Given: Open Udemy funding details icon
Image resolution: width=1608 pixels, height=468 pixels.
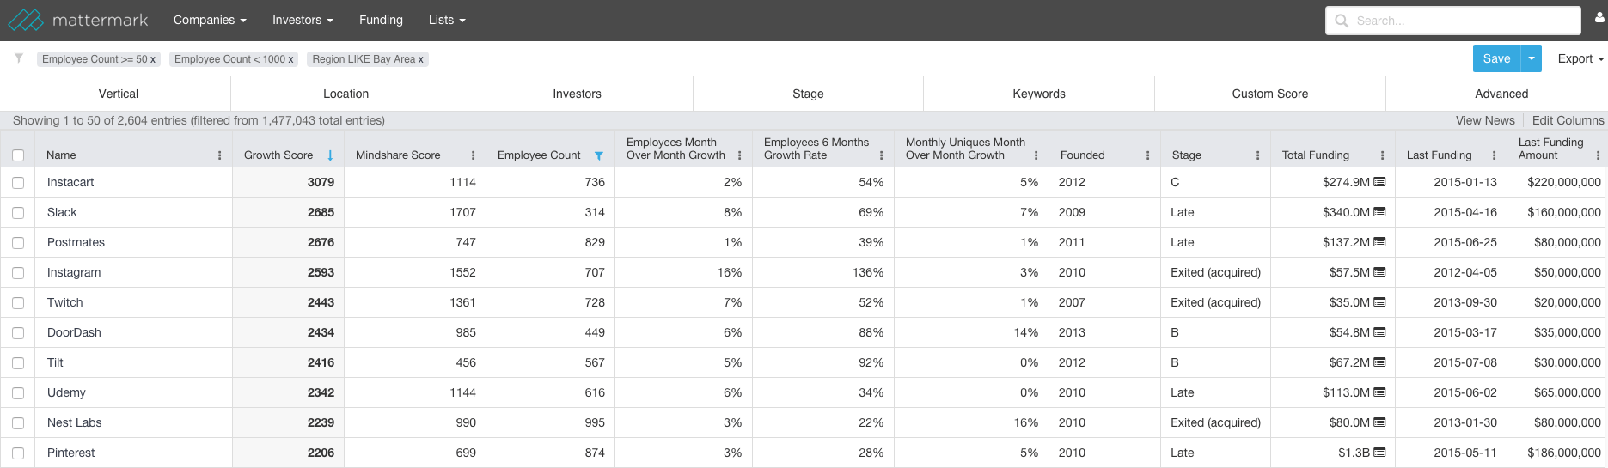Looking at the screenshot, I should tap(1379, 392).
